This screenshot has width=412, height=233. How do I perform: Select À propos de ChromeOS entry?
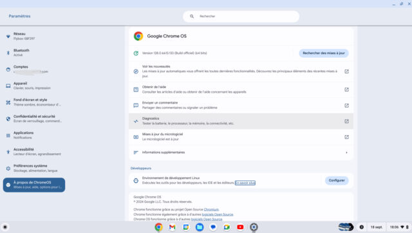34,185
